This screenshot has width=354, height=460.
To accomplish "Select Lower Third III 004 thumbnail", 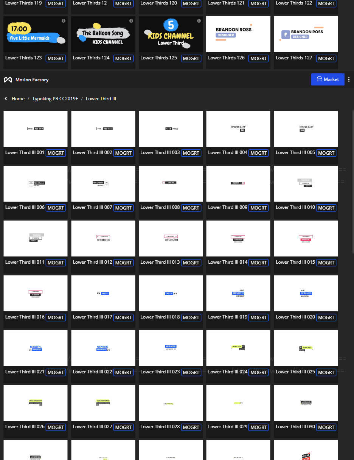I will (x=238, y=129).
